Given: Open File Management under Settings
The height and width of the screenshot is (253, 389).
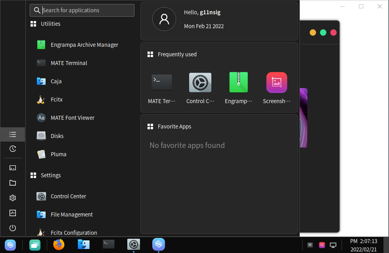Looking at the screenshot, I should pyautogui.click(x=71, y=214).
